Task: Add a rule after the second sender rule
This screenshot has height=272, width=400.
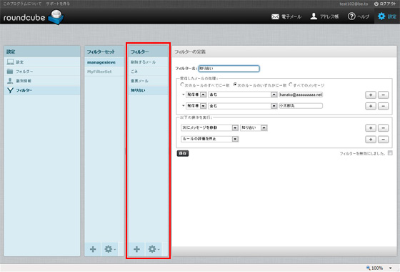Action: 371,106
